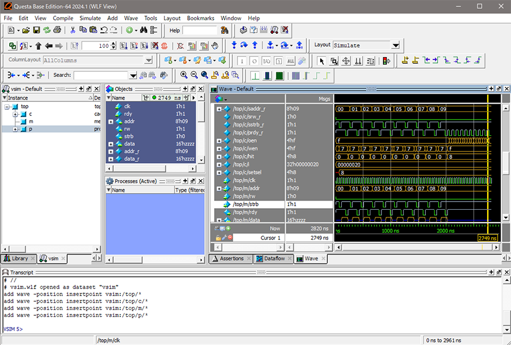Click the Find Previous Transition icon
This screenshot has height=345, width=511.
(x=426, y=61)
